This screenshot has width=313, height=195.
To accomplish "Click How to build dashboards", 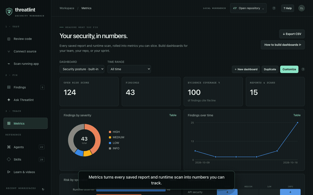I will 283,45.
